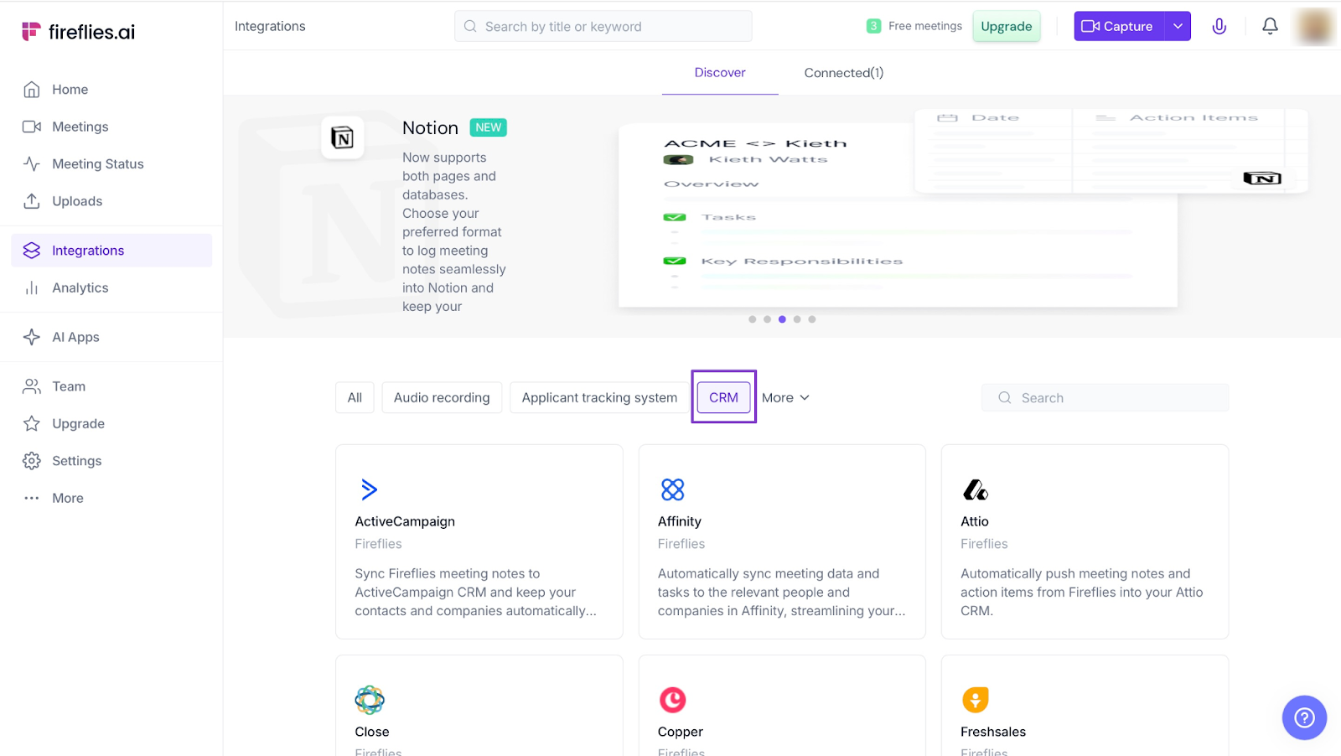
Task: Click the green Upgrade button
Action: click(1006, 26)
